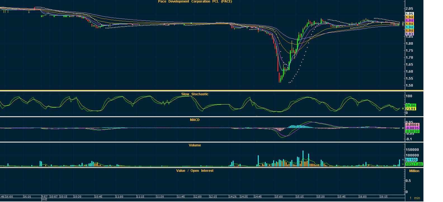Click the Pace Development Corporation PCL chart title
Viewport: 443px width, 202px height.
[x=195, y=1]
